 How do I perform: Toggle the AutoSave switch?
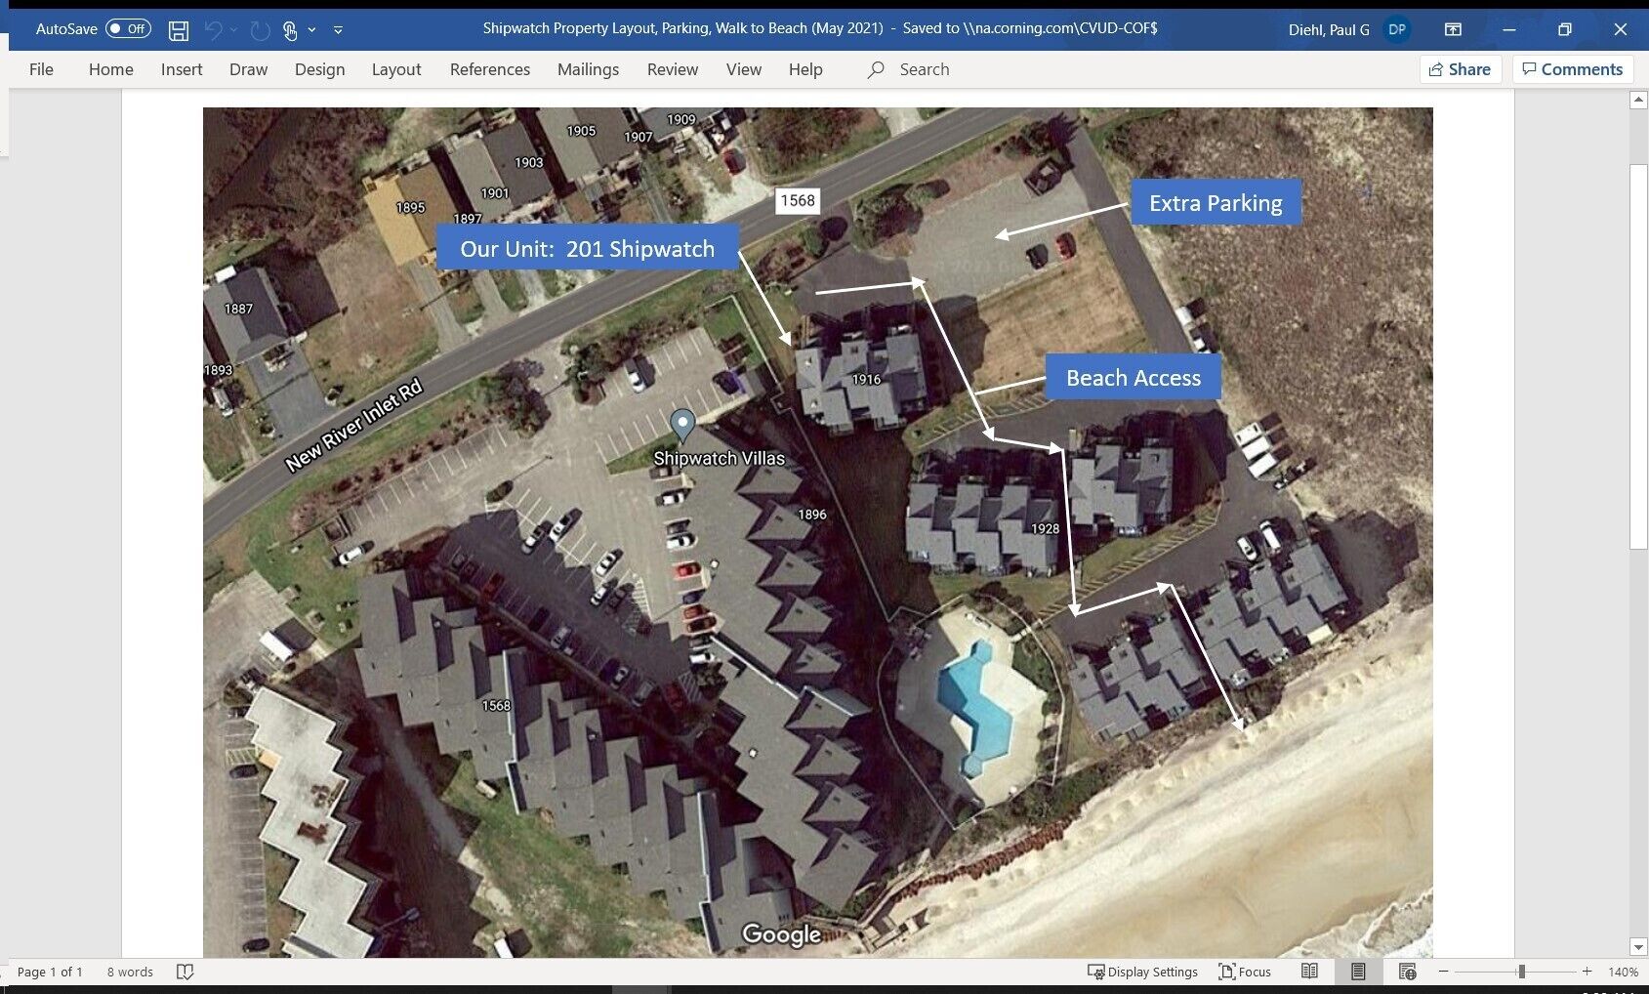click(x=128, y=28)
